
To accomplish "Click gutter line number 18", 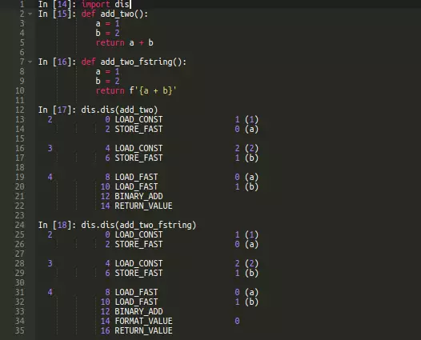I will pos(19,167).
